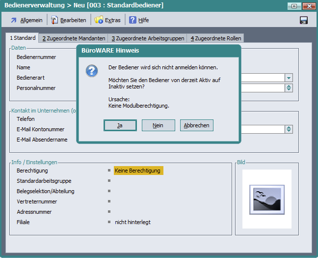Click the square marker beside Standardarbeitsgruppe
Viewport: 318px width, 258px height.
pos(109,181)
